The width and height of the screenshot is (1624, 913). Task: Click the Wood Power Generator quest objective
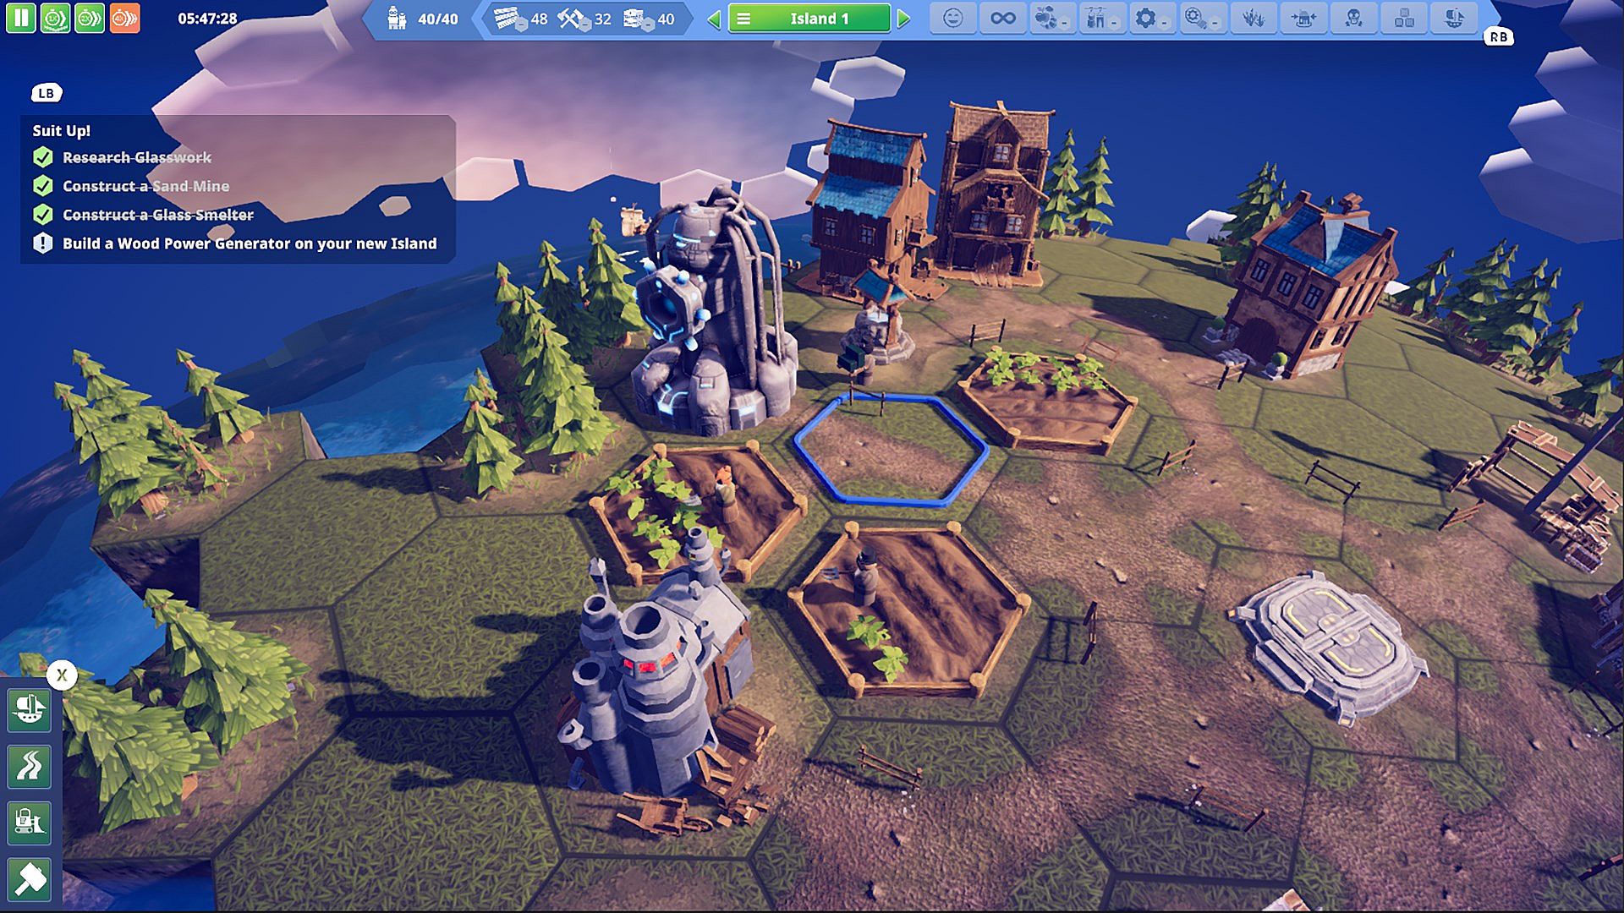[249, 243]
